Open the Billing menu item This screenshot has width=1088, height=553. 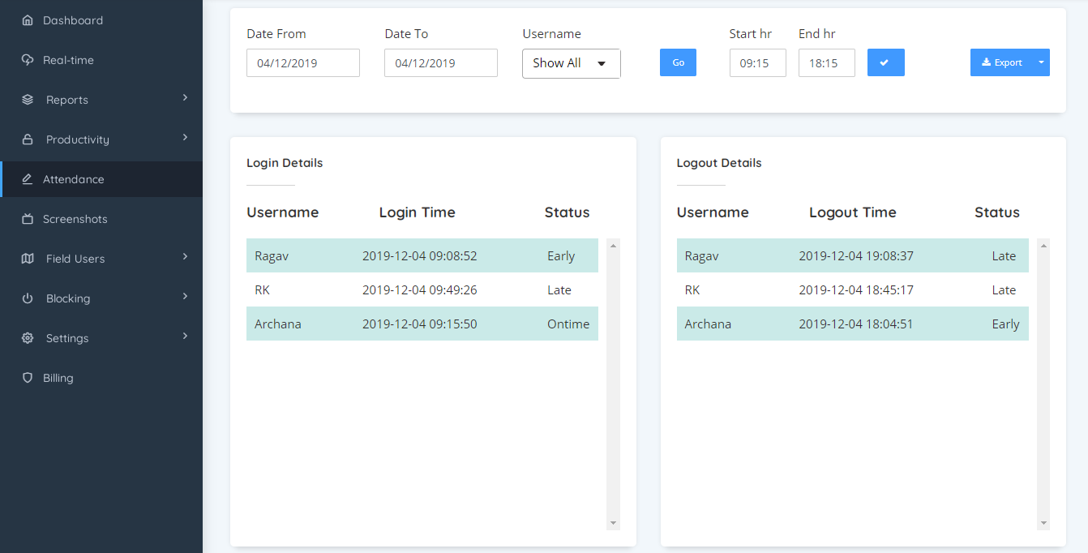tap(58, 378)
